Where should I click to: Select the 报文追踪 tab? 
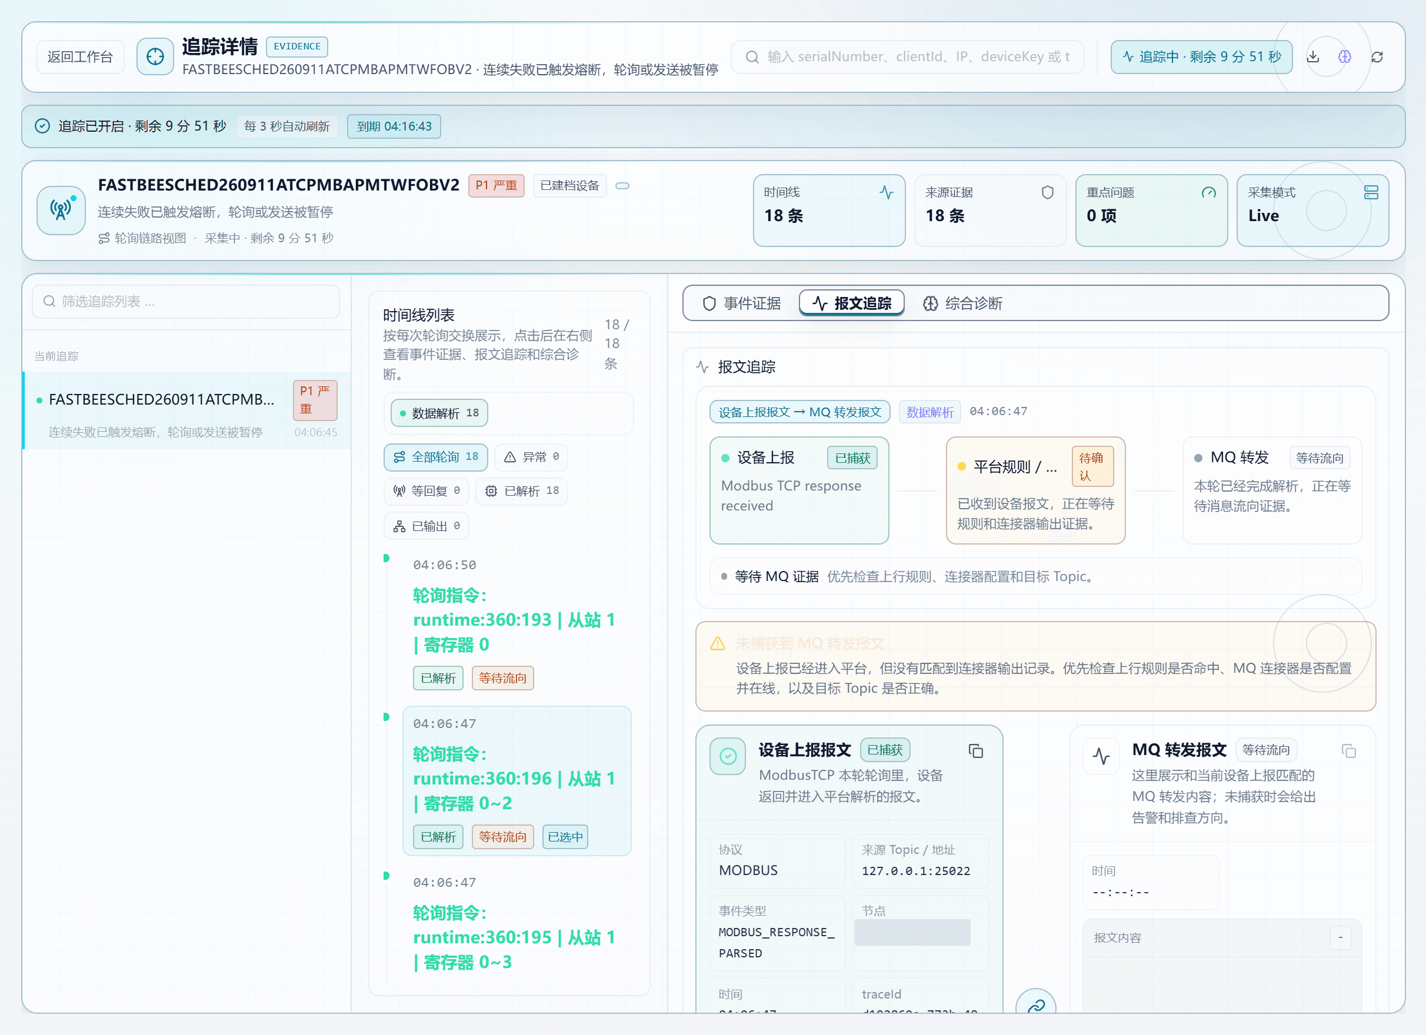point(851,303)
